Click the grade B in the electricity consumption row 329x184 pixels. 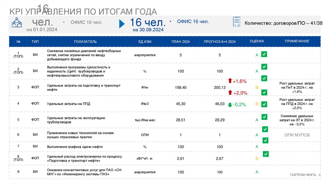[x=257, y=159]
